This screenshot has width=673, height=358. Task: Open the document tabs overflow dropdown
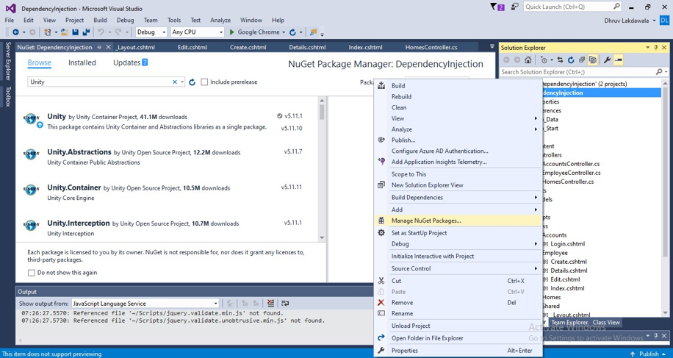tap(492, 47)
